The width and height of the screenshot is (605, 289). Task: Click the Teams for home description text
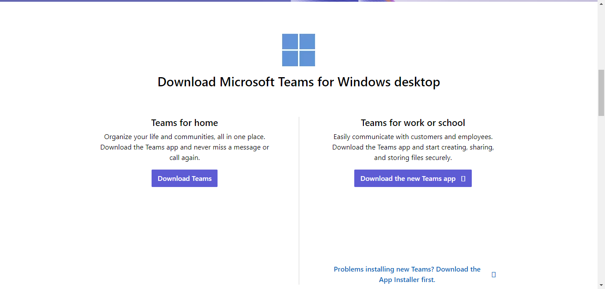[x=184, y=147]
